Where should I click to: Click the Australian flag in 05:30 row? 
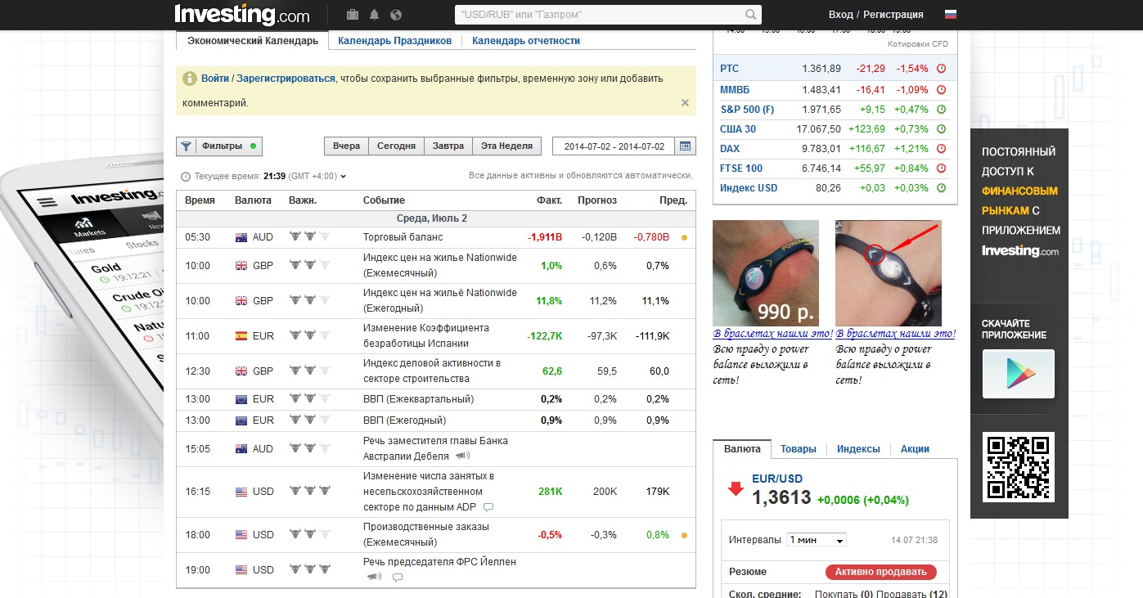[241, 237]
